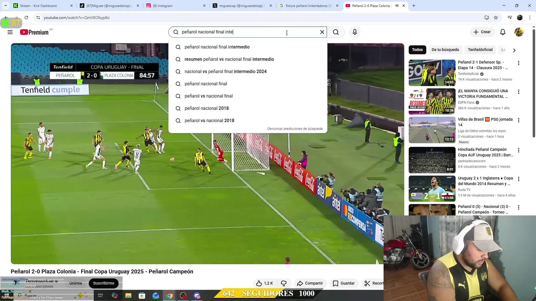
Task: Click the YouTube search text field
Action: point(247,32)
